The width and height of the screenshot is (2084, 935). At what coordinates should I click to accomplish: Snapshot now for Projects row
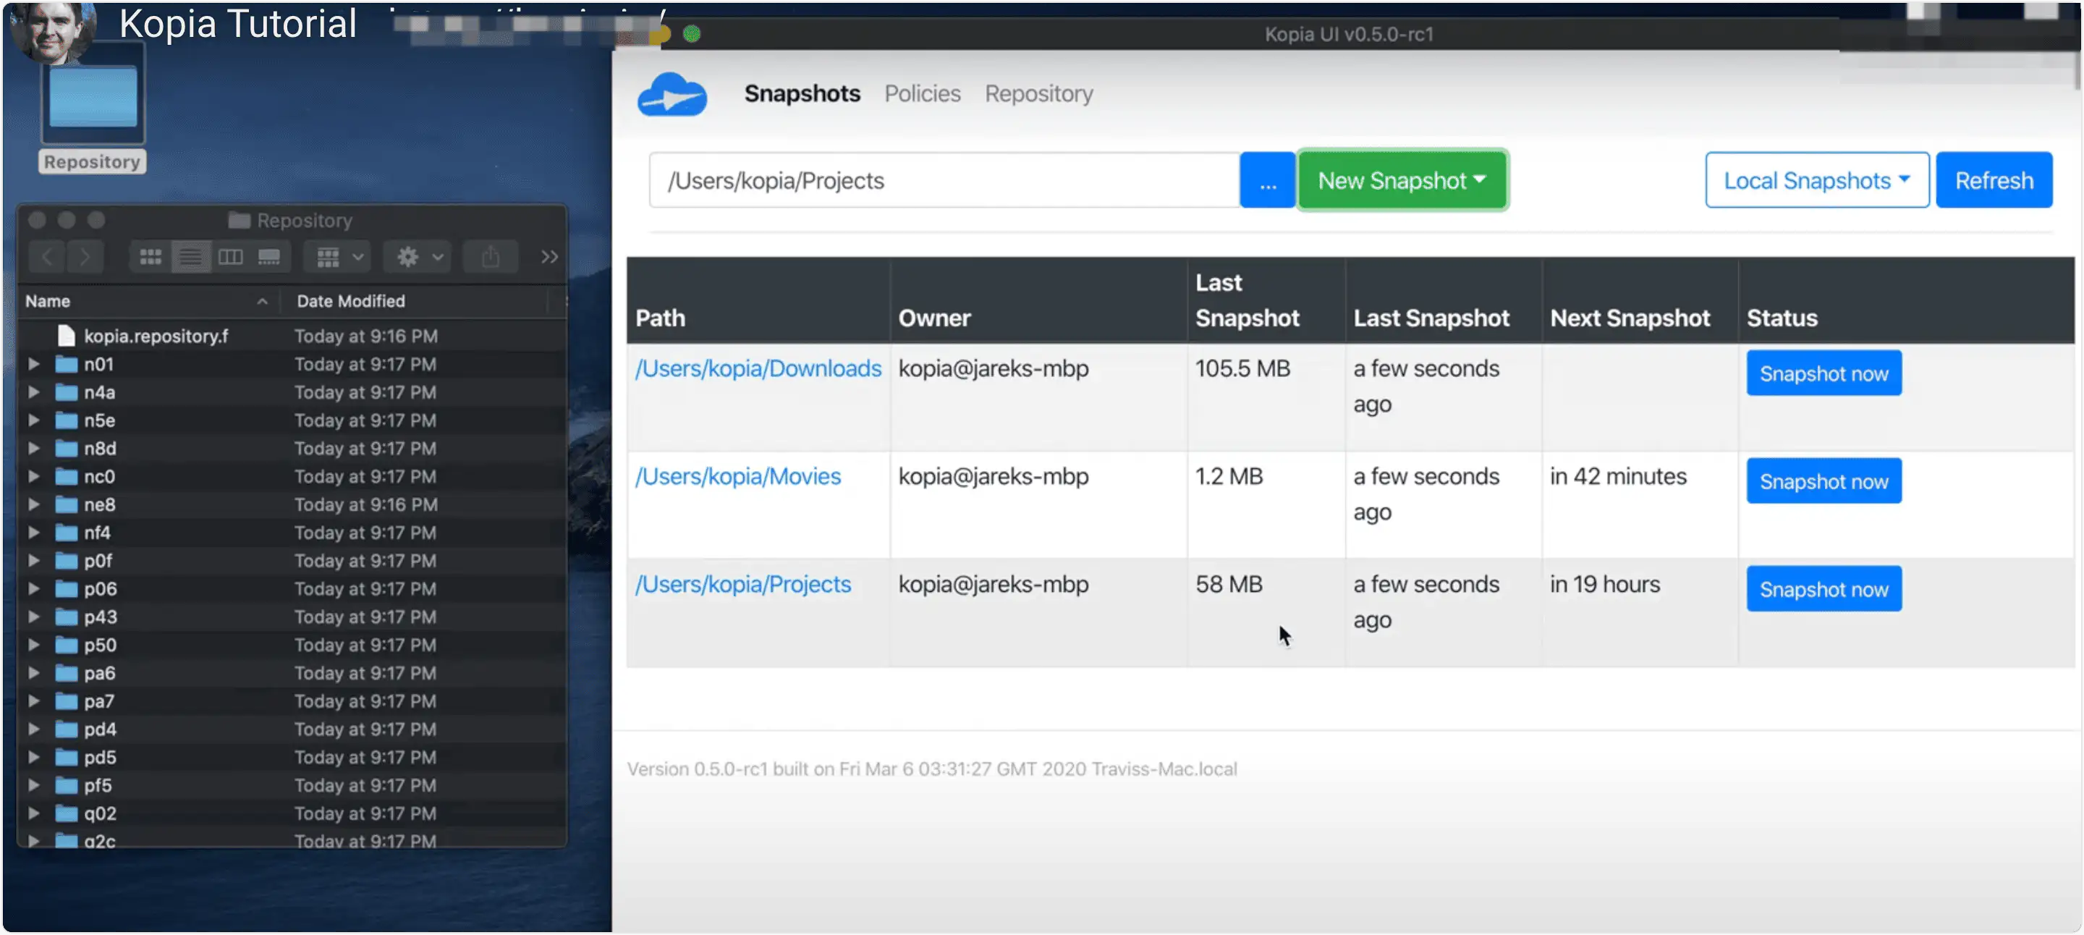tap(1823, 590)
